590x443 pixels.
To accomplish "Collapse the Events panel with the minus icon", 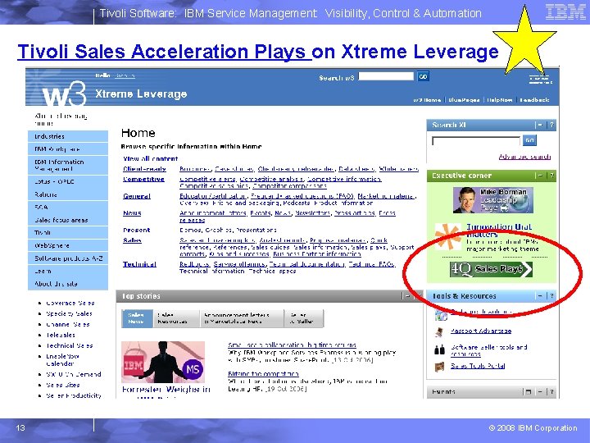I will point(540,392).
